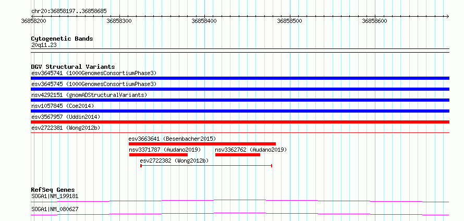Click the esv3567957 Uddin2014 red bar
464x221 pixels.
point(240,122)
